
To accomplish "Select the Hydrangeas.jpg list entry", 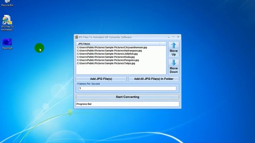I will tap(109, 50).
